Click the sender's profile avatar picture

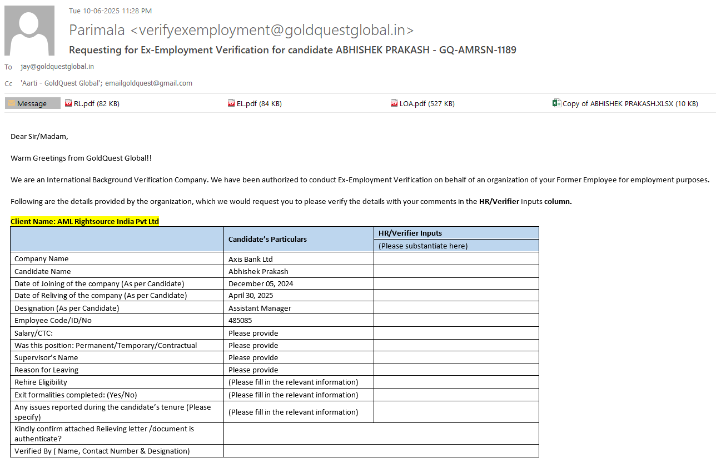(29, 31)
